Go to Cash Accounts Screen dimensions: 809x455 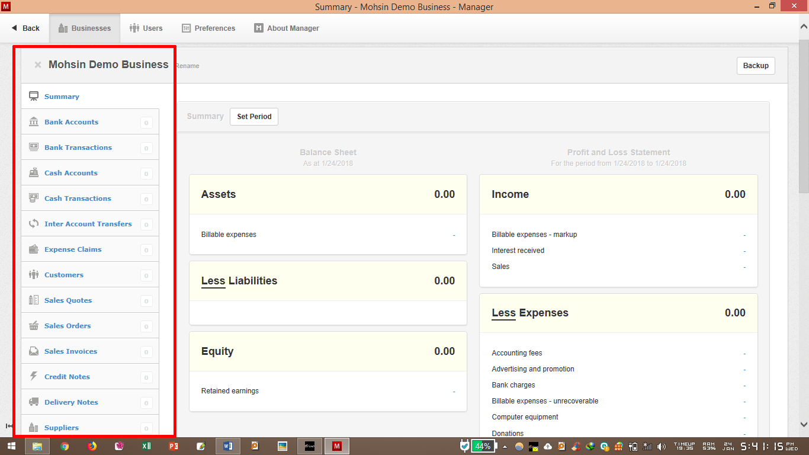[71, 173]
